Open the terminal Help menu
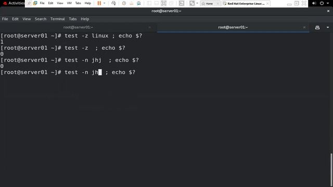Screen dimensions: 333x187 (85, 19)
